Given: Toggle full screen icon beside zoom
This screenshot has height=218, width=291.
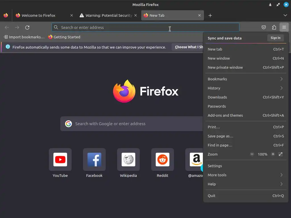Looking at the screenshot, I should coord(280,154).
